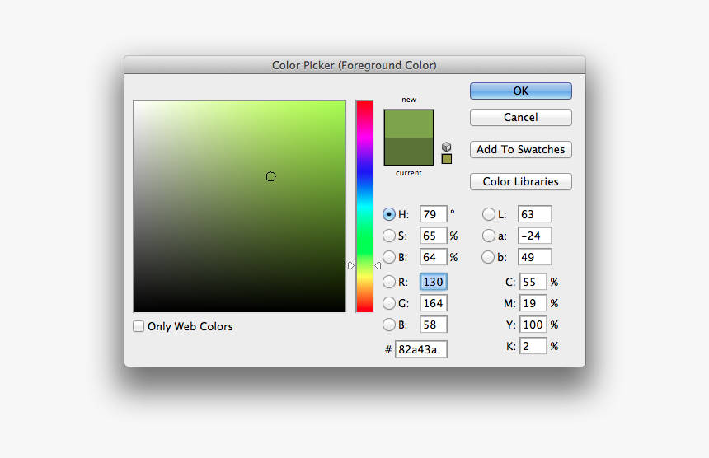Viewport: 709px width, 458px height.
Task: Click the red field showing 130
Action: (x=433, y=282)
